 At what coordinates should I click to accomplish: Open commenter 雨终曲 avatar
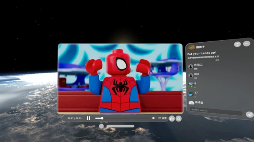191,103
